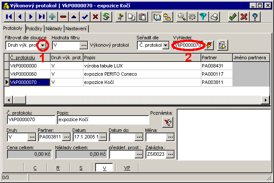Click the help question mark icon
Viewport: 274px width, 183px height.
[x=255, y=17]
